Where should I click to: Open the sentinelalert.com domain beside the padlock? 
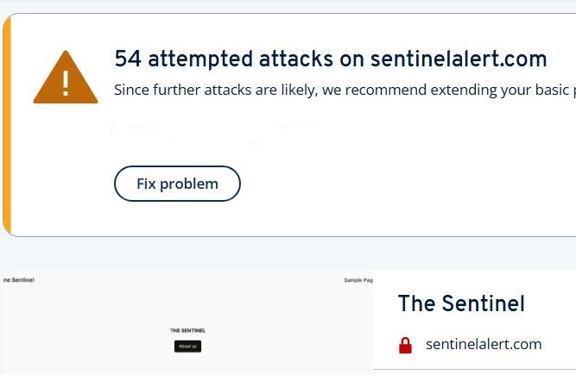pyautogui.click(x=484, y=344)
